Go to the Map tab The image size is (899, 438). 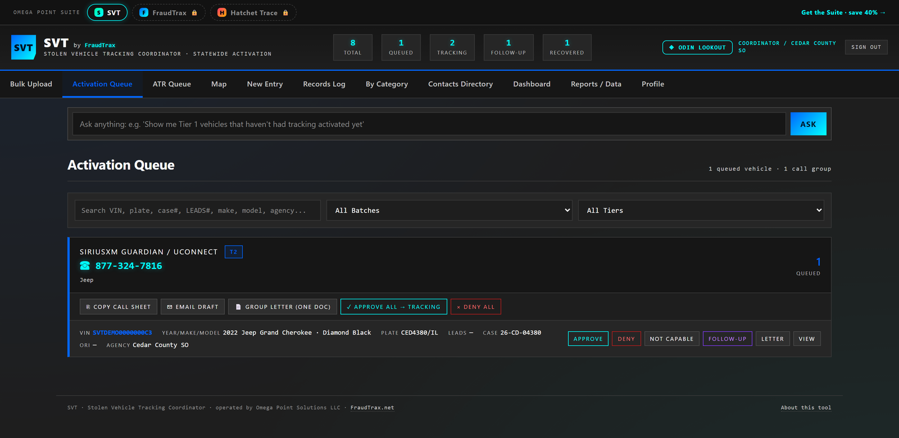coord(219,84)
